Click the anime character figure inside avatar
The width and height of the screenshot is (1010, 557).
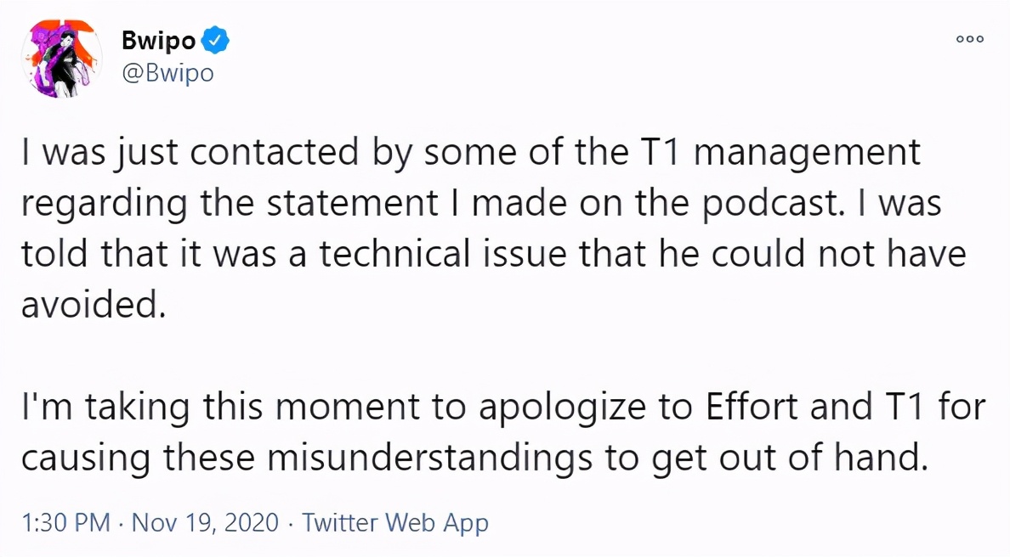pyautogui.click(x=65, y=59)
